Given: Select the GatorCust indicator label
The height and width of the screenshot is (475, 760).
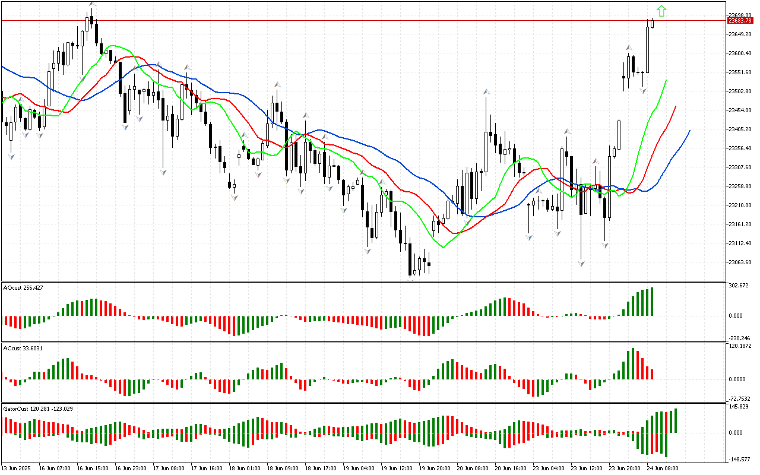Looking at the screenshot, I should coord(38,409).
